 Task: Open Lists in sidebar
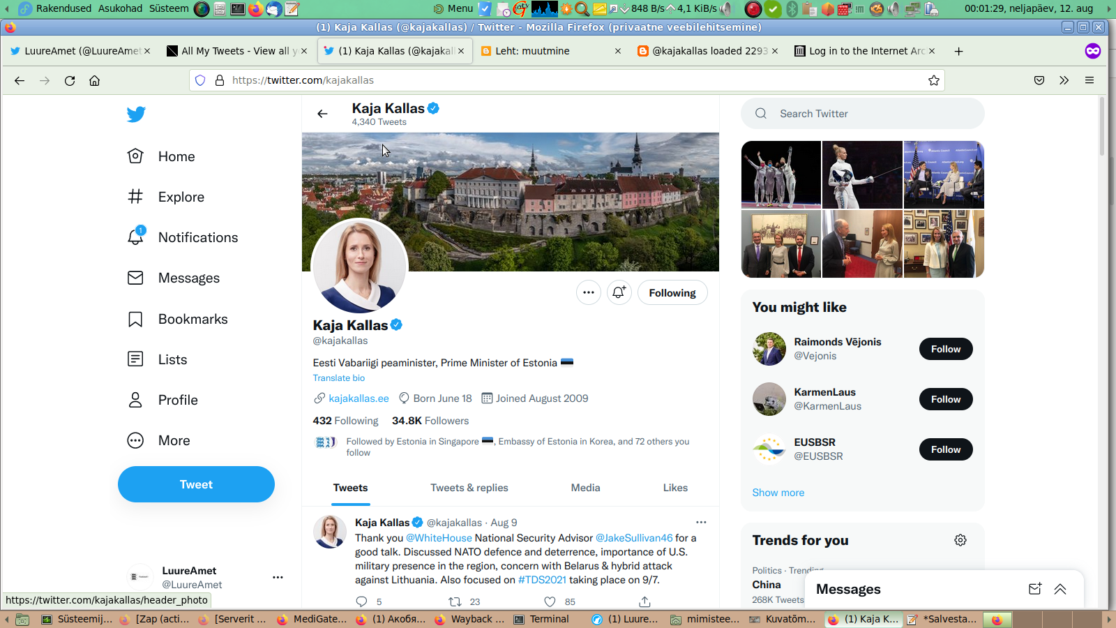tap(158, 359)
